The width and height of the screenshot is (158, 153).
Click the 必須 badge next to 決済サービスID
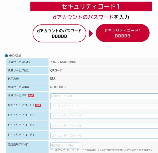(31, 95)
